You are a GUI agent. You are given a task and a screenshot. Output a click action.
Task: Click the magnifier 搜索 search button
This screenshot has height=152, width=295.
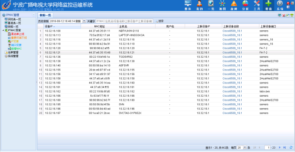[159, 21]
